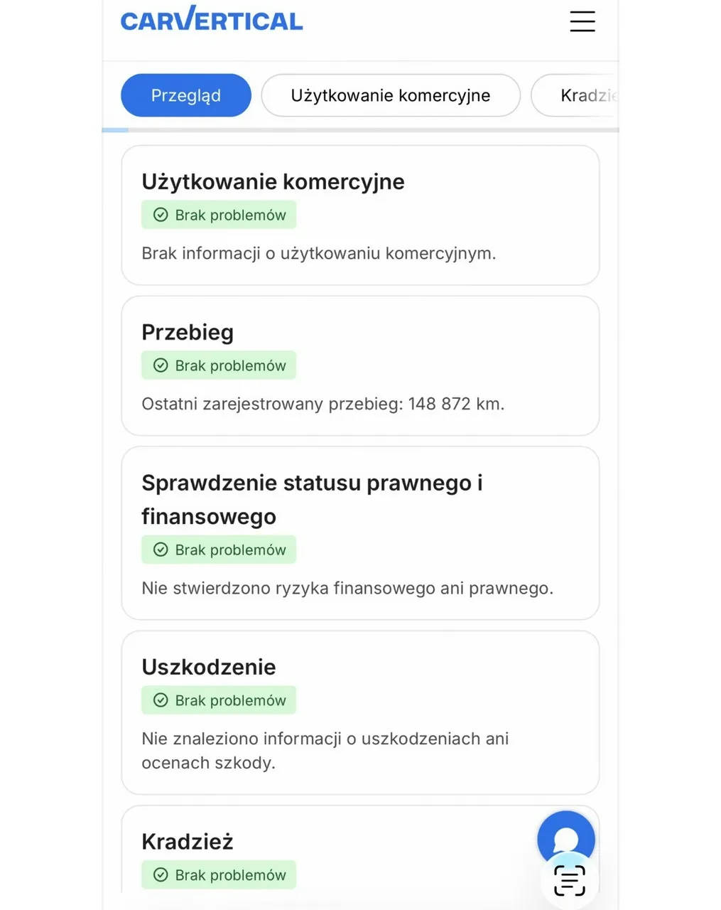This screenshot has height=910, width=721.
Task: Click the Przebieg card heading
Action: pyautogui.click(x=188, y=332)
